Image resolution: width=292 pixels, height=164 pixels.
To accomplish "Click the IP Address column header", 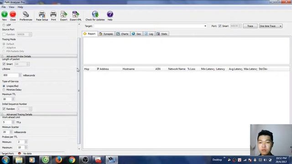I will point(103,69).
